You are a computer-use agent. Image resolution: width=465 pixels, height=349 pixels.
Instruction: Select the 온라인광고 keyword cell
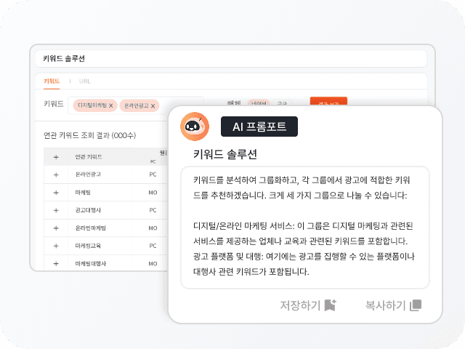tap(88, 174)
